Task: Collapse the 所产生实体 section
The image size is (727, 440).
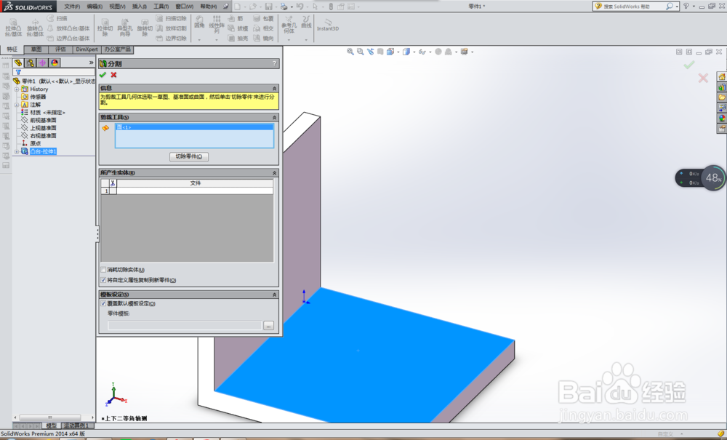Action: pyautogui.click(x=274, y=173)
